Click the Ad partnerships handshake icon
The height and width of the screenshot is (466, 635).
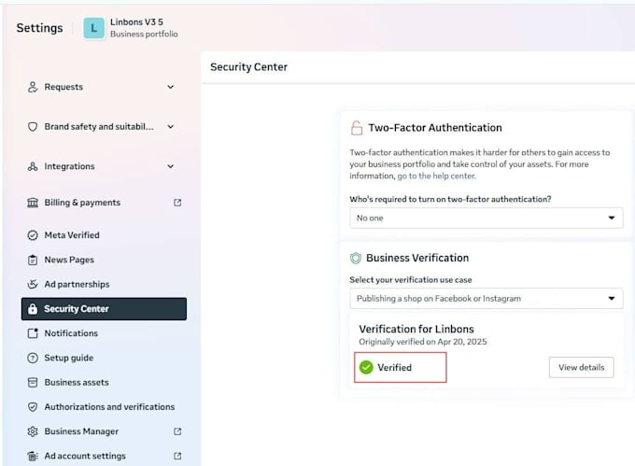click(33, 284)
